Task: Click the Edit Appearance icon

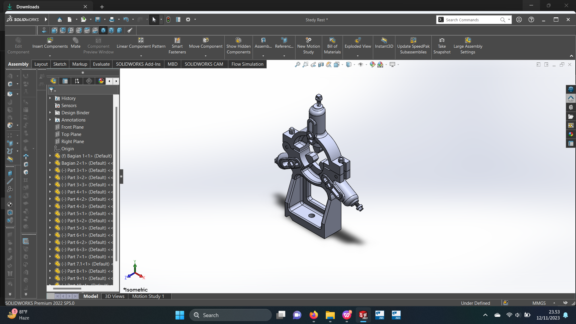Action: tap(372, 64)
